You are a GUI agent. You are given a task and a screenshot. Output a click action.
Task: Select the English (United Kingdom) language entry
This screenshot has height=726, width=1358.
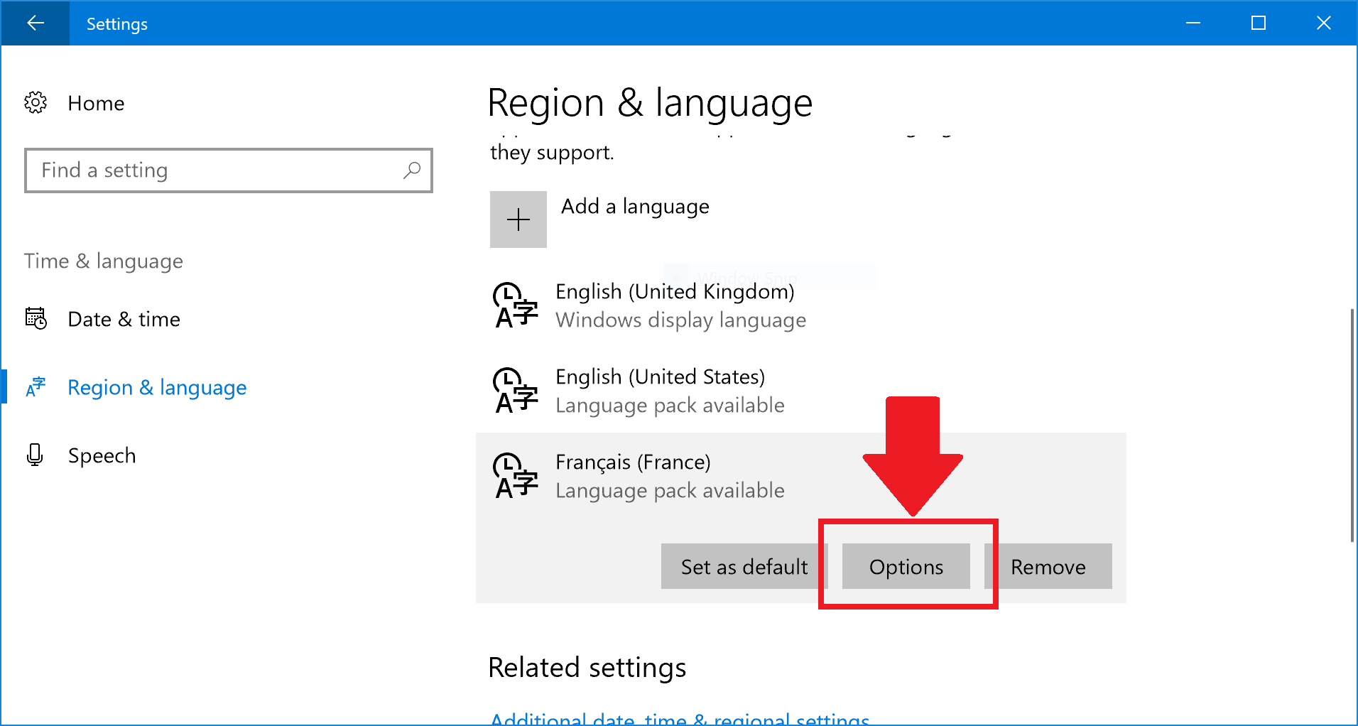point(674,305)
